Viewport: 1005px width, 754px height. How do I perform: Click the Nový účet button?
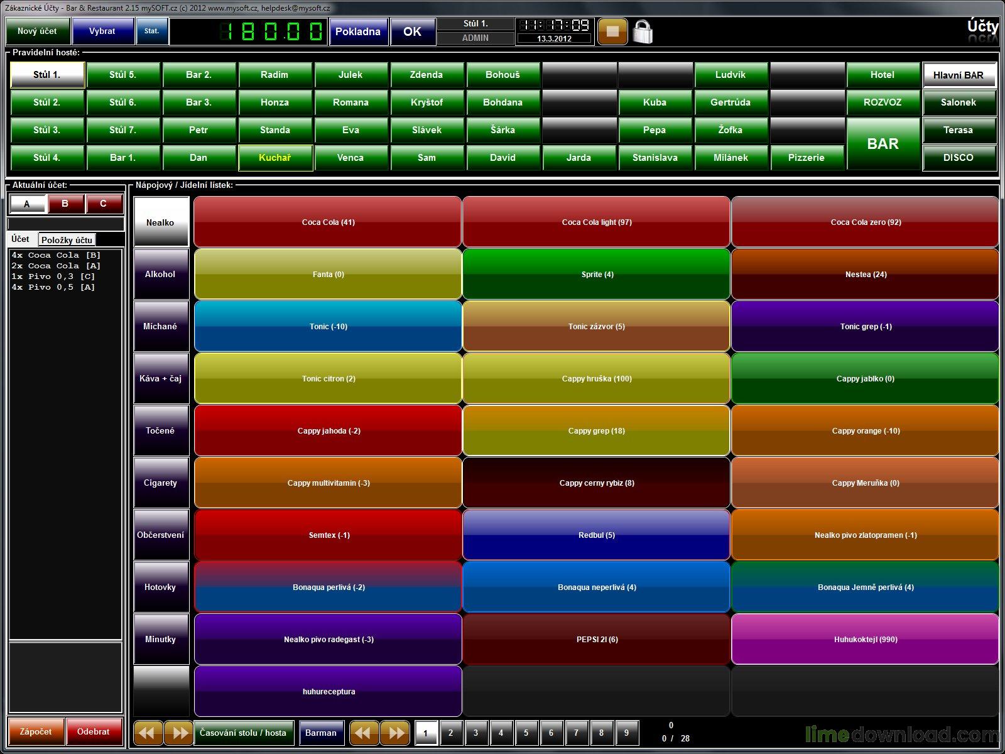pos(37,31)
